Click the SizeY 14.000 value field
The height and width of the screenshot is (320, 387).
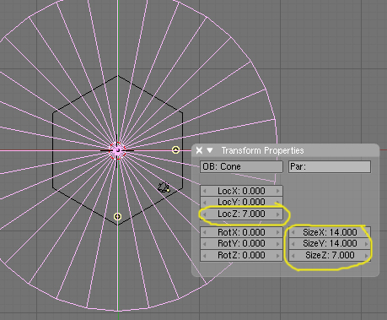click(x=330, y=243)
